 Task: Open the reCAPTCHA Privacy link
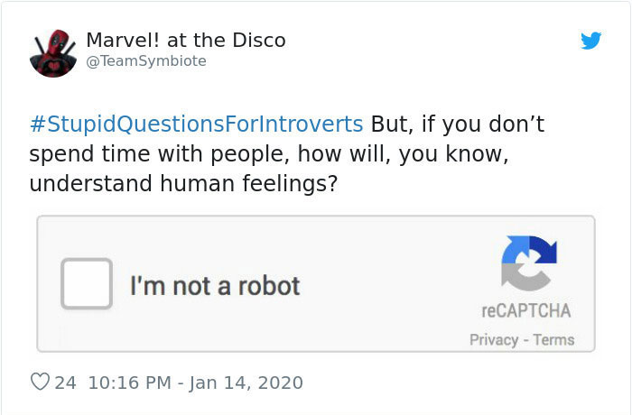tap(494, 340)
